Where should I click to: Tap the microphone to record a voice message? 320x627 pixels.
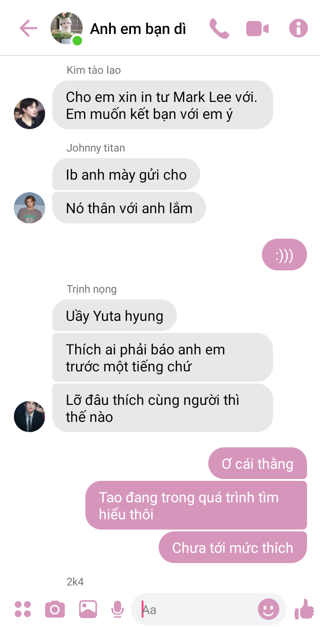117,609
